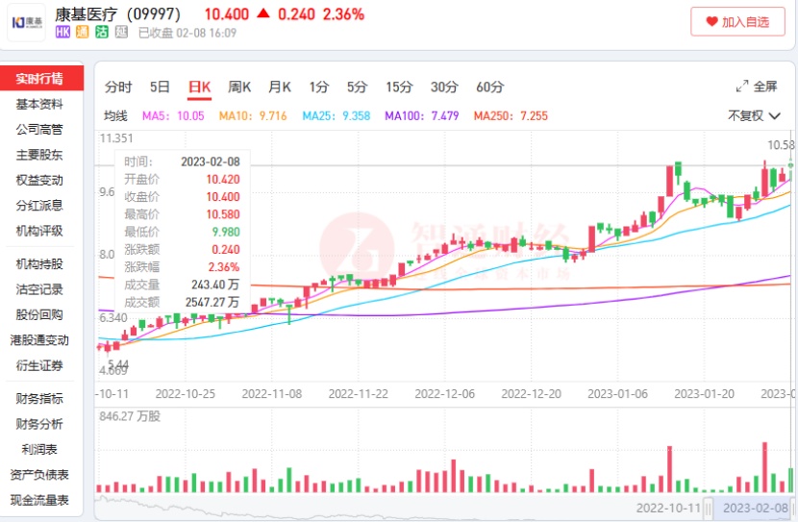The image size is (798, 522).
Task: Expand the 不复权 adjustment dropdown
Action: pyautogui.click(x=754, y=116)
